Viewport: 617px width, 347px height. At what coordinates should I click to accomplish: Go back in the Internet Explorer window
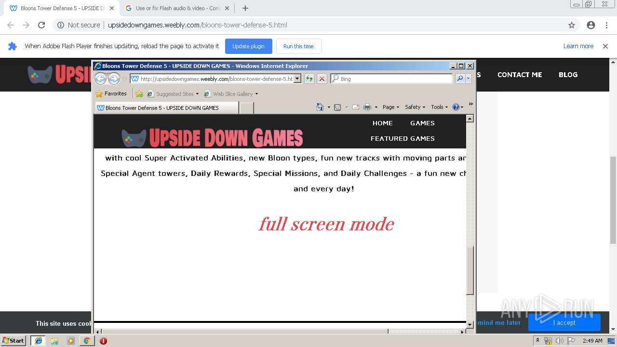click(x=100, y=79)
